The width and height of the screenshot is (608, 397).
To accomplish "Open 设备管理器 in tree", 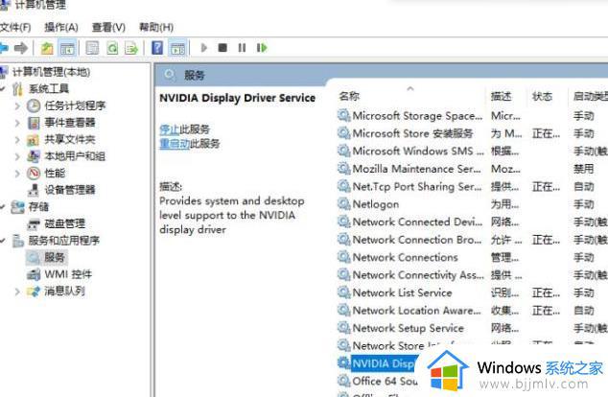I will 70,190.
